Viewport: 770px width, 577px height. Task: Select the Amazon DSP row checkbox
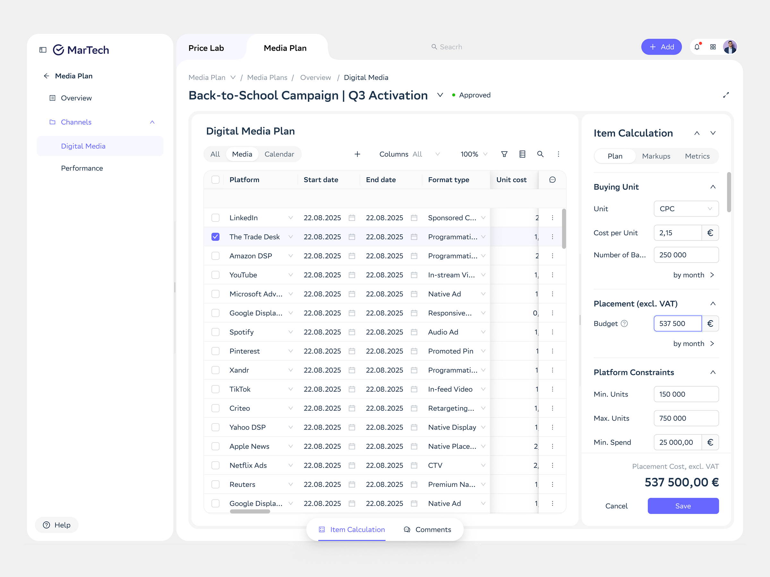216,256
